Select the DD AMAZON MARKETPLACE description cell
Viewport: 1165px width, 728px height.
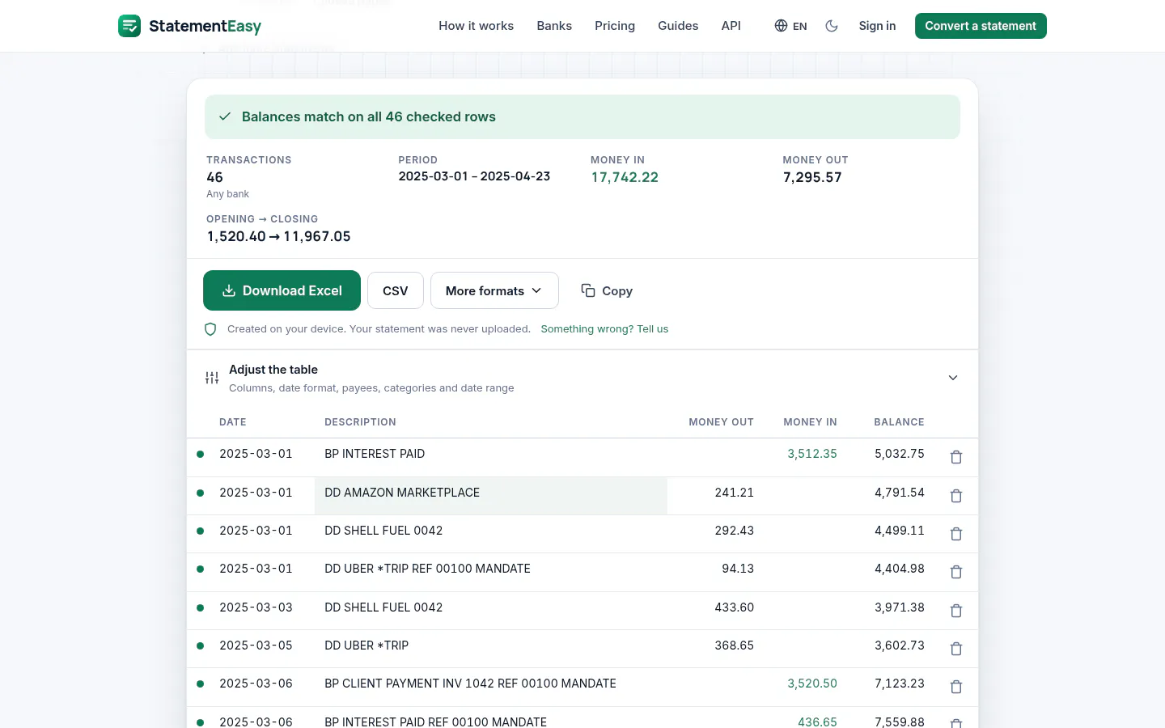click(x=491, y=496)
